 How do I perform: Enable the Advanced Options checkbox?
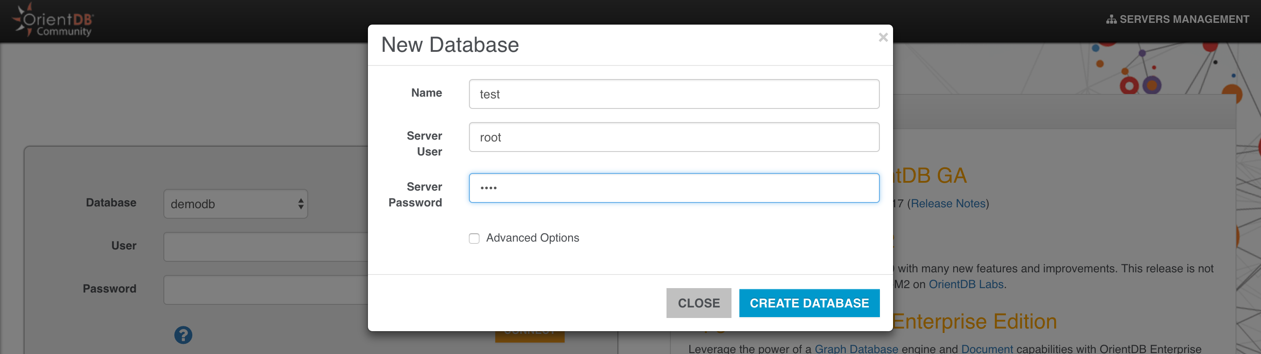point(474,238)
